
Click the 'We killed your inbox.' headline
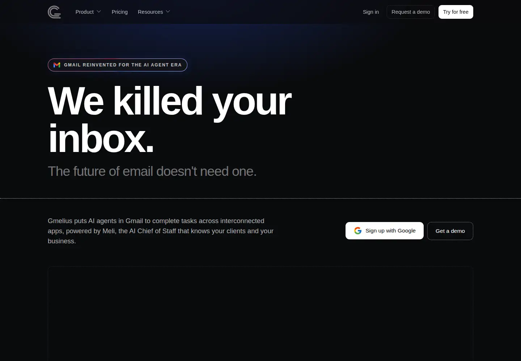(169, 119)
